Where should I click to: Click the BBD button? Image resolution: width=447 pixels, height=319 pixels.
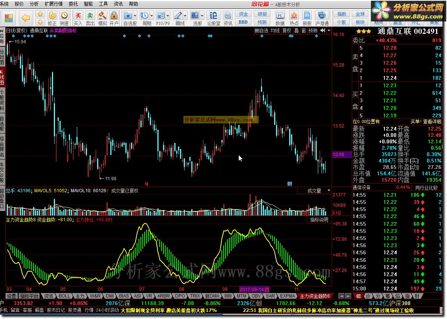[243, 22]
